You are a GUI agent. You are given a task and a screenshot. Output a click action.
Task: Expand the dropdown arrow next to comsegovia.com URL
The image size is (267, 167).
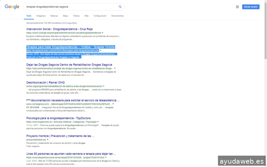[113, 104]
